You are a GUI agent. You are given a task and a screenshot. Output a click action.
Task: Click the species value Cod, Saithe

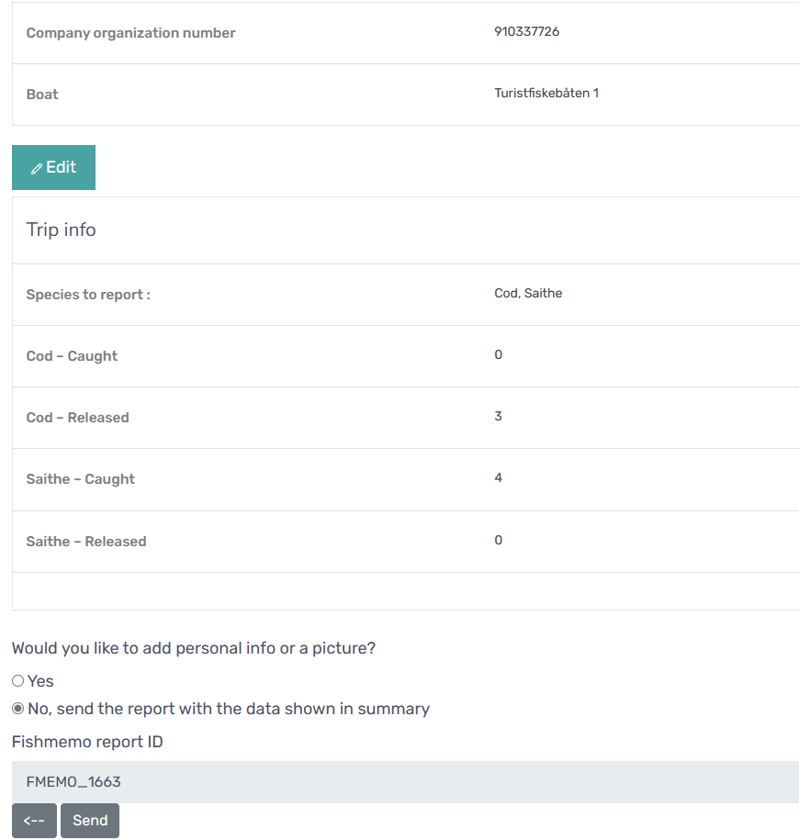(x=528, y=294)
